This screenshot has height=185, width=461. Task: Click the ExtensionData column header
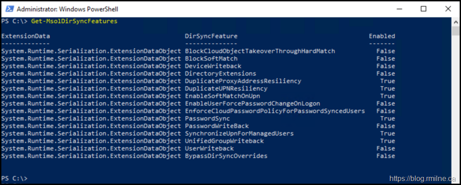26,36
